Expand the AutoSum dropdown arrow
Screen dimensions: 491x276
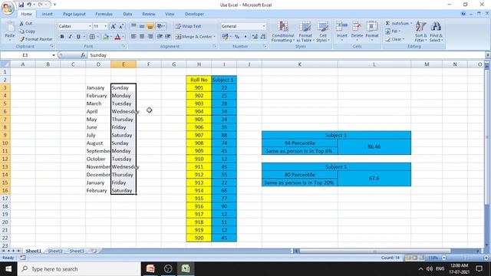coord(411,24)
